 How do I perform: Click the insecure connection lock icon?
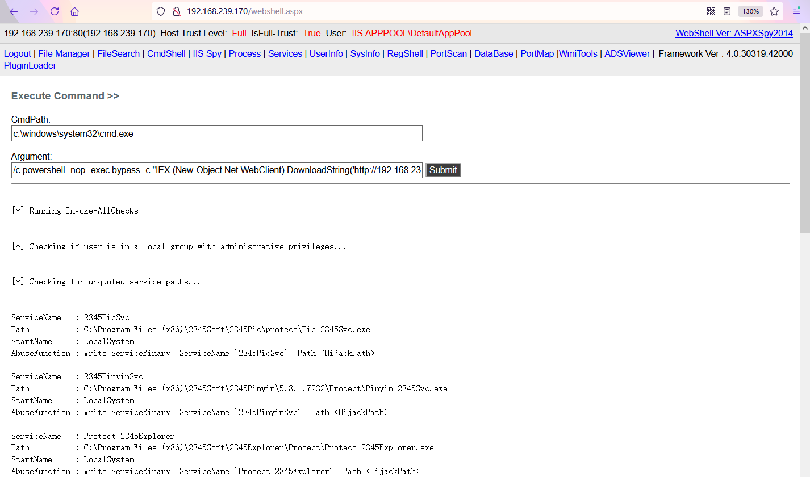click(176, 11)
